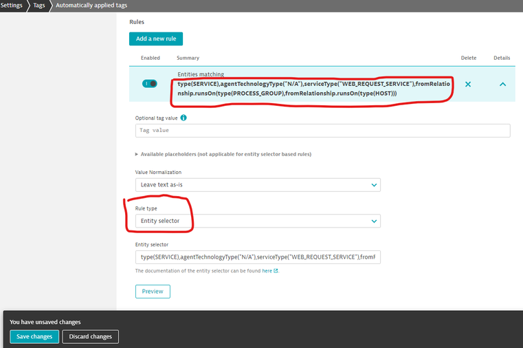Click the Enabled column header label

(150, 58)
